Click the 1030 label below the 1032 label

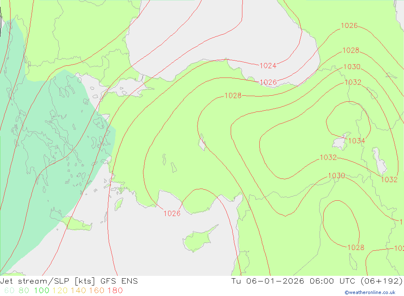pyautogui.click(x=336, y=176)
